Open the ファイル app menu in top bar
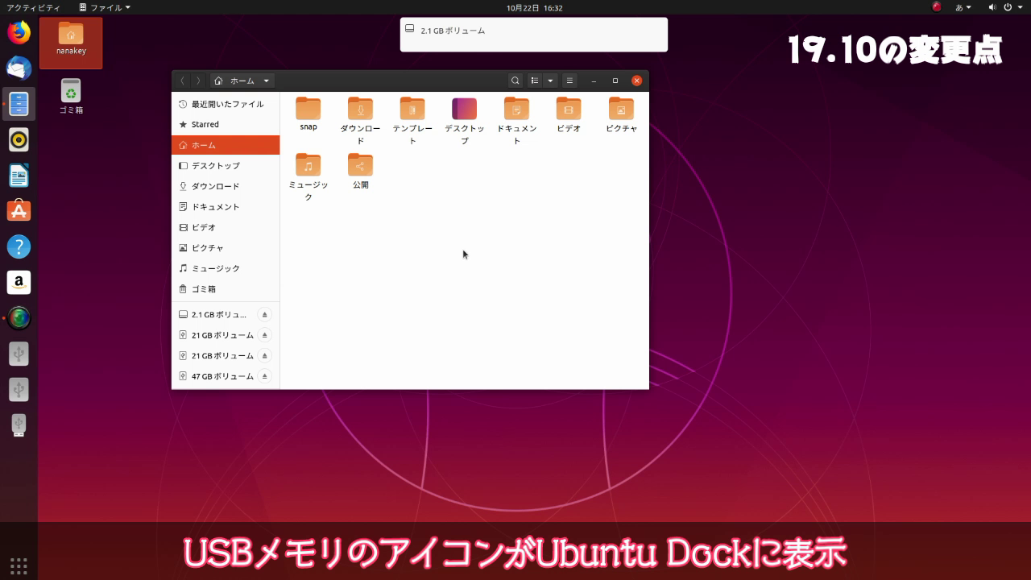 click(104, 7)
